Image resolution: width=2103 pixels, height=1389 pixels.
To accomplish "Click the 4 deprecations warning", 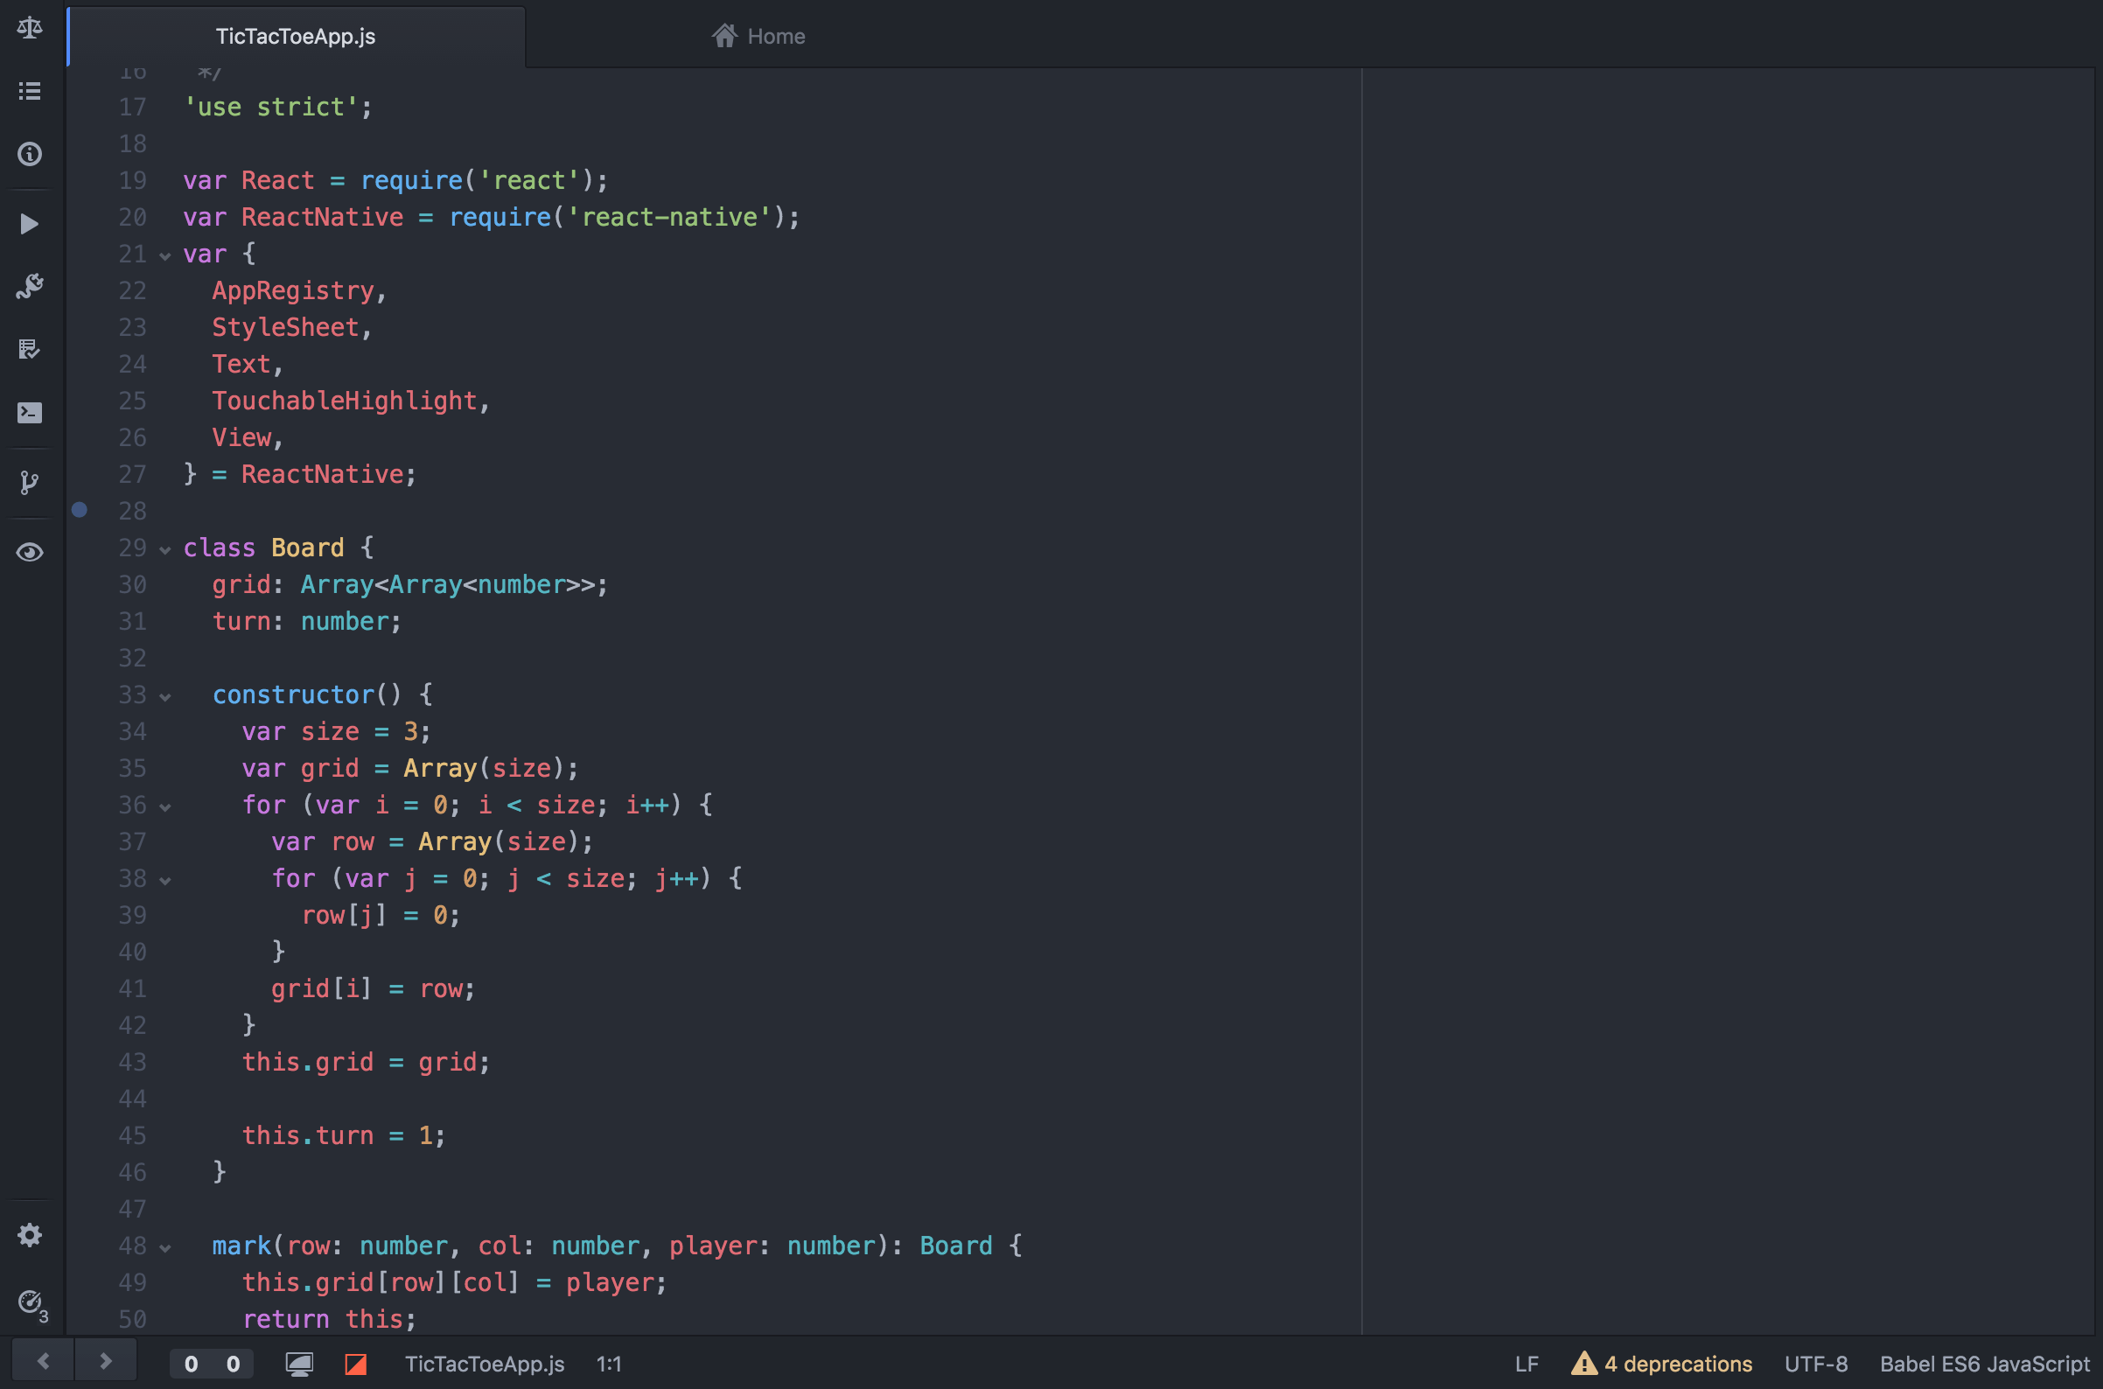I will click(1662, 1365).
